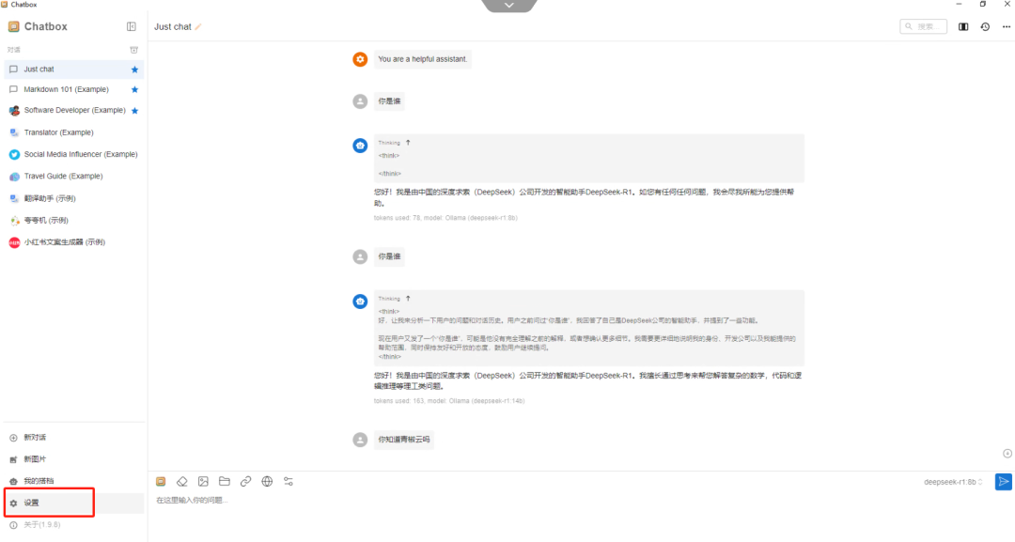This screenshot has width=1015, height=542.
Task: Open 小红书文案生成器 (示例) conversation
Action: pyautogui.click(x=74, y=242)
